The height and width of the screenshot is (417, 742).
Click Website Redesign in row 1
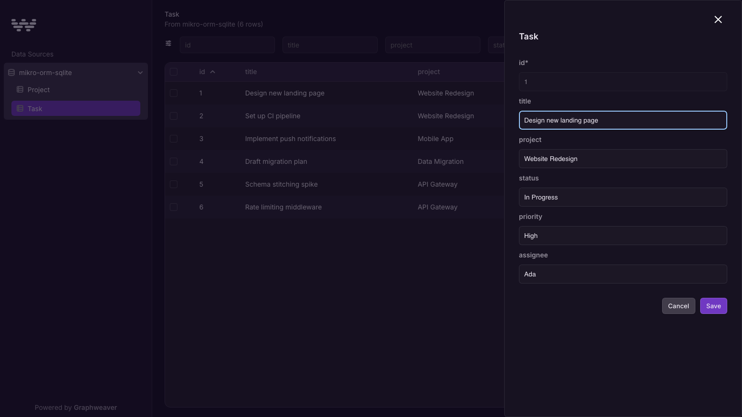pos(446,93)
